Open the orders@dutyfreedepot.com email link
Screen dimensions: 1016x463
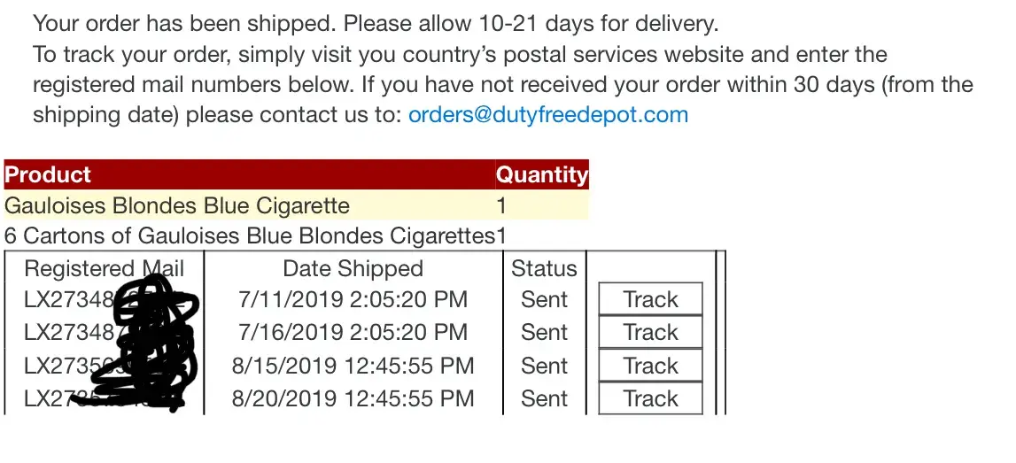547,115
